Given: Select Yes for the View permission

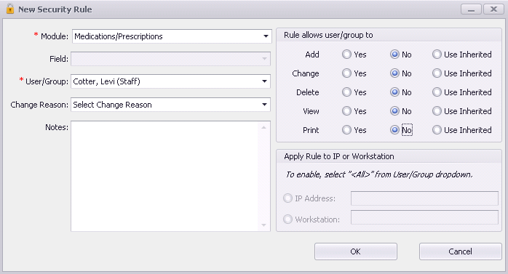Looking at the screenshot, I should (x=346, y=111).
